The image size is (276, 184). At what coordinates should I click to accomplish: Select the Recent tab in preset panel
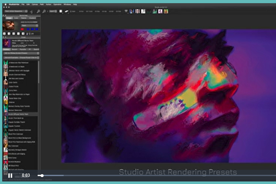[14, 50]
